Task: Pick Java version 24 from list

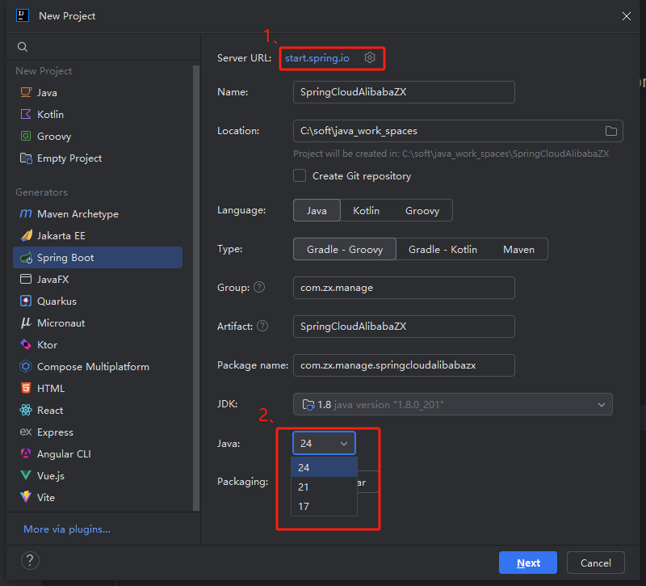Action: click(324, 467)
